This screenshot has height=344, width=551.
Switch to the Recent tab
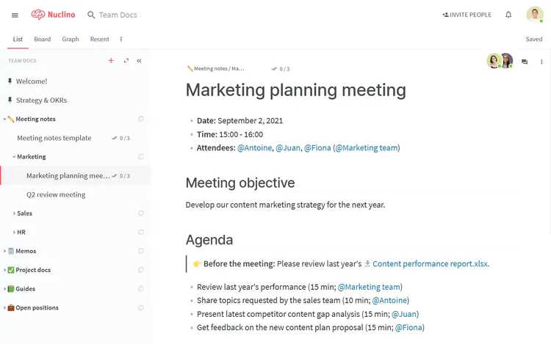pos(99,40)
